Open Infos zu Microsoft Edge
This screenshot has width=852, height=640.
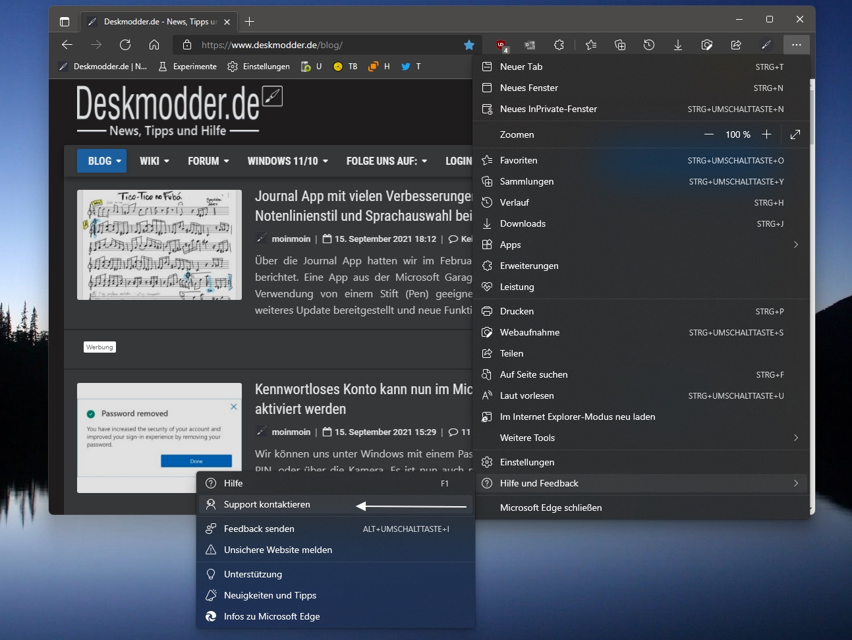click(335, 616)
